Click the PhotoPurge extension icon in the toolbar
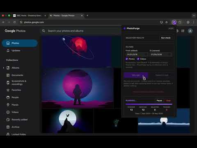Screen dimensions: 197x148 [174, 22]
